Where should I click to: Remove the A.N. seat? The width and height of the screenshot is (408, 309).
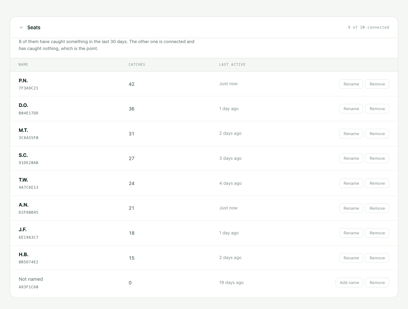click(377, 208)
